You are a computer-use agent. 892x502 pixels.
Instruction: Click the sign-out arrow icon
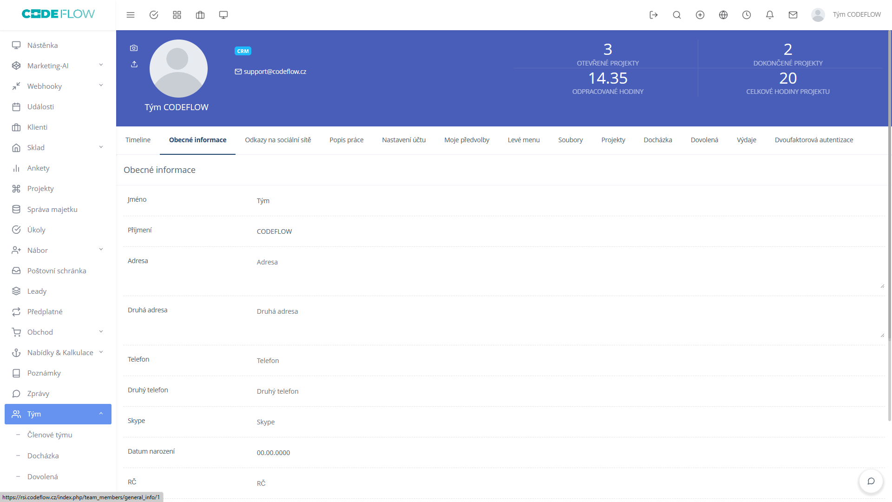[654, 15]
